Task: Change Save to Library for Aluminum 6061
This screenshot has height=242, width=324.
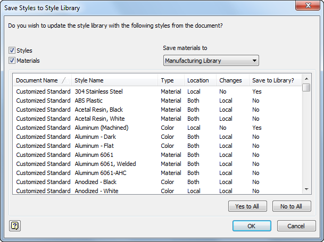Action: coord(256,155)
